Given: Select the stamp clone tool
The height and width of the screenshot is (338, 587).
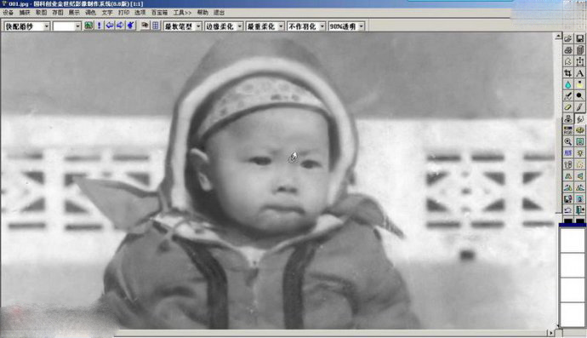Looking at the screenshot, I should tap(568, 119).
